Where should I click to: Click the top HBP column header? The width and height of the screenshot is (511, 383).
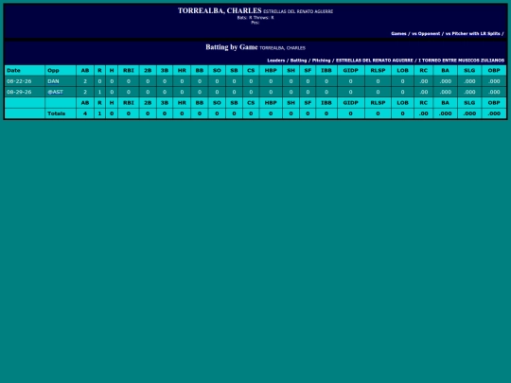point(271,70)
